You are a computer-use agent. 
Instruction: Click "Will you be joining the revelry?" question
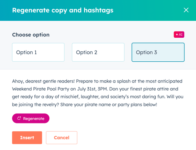[x=98, y=101]
